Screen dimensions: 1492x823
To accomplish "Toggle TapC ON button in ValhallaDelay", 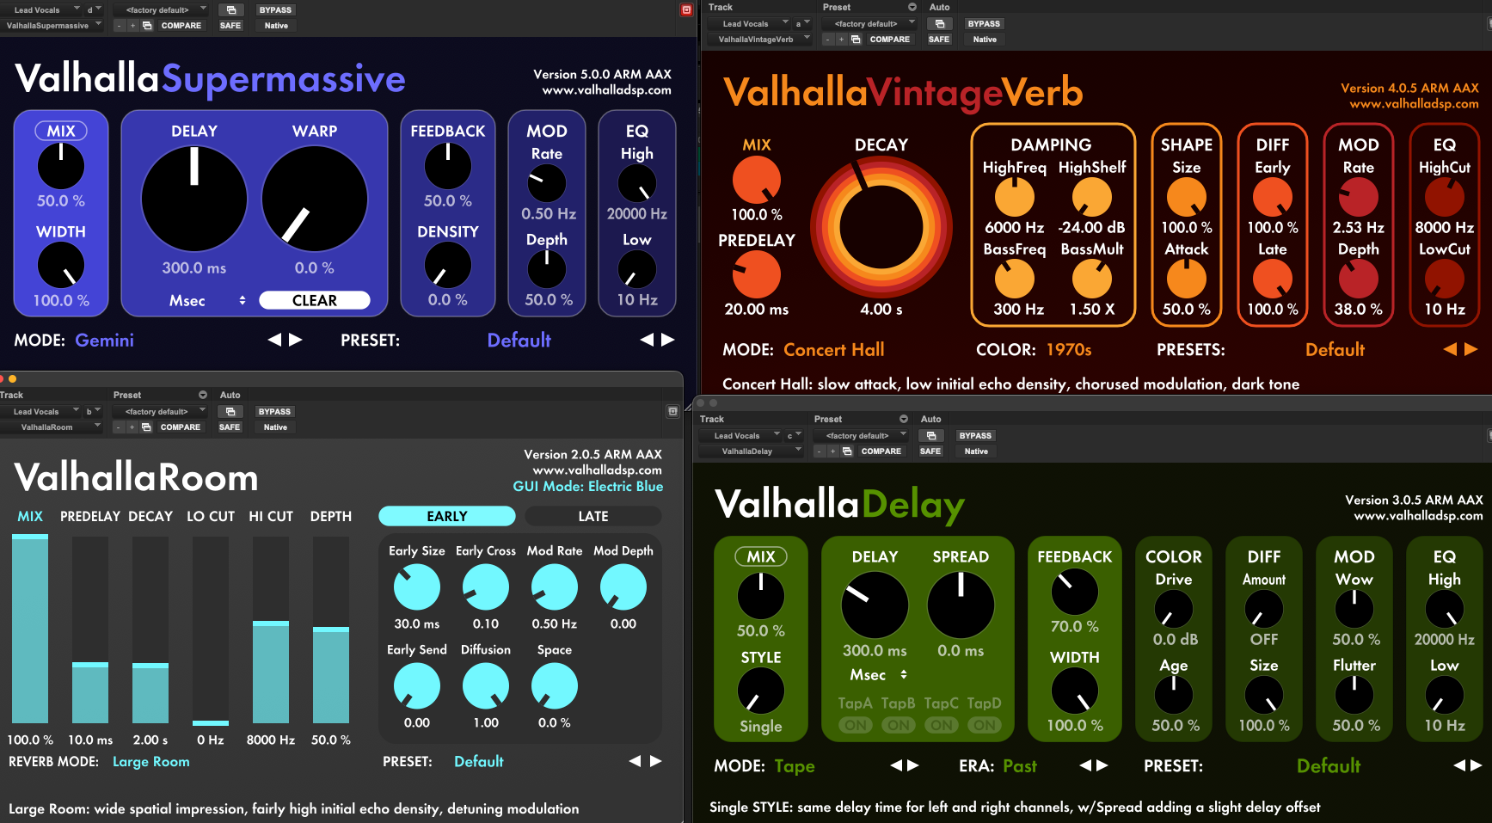I will point(942,725).
